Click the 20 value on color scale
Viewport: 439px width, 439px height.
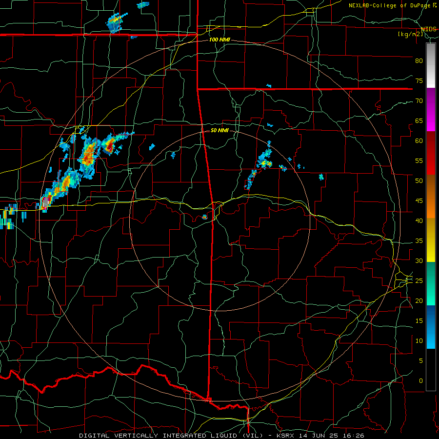pyautogui.click(x=419, y=301)
